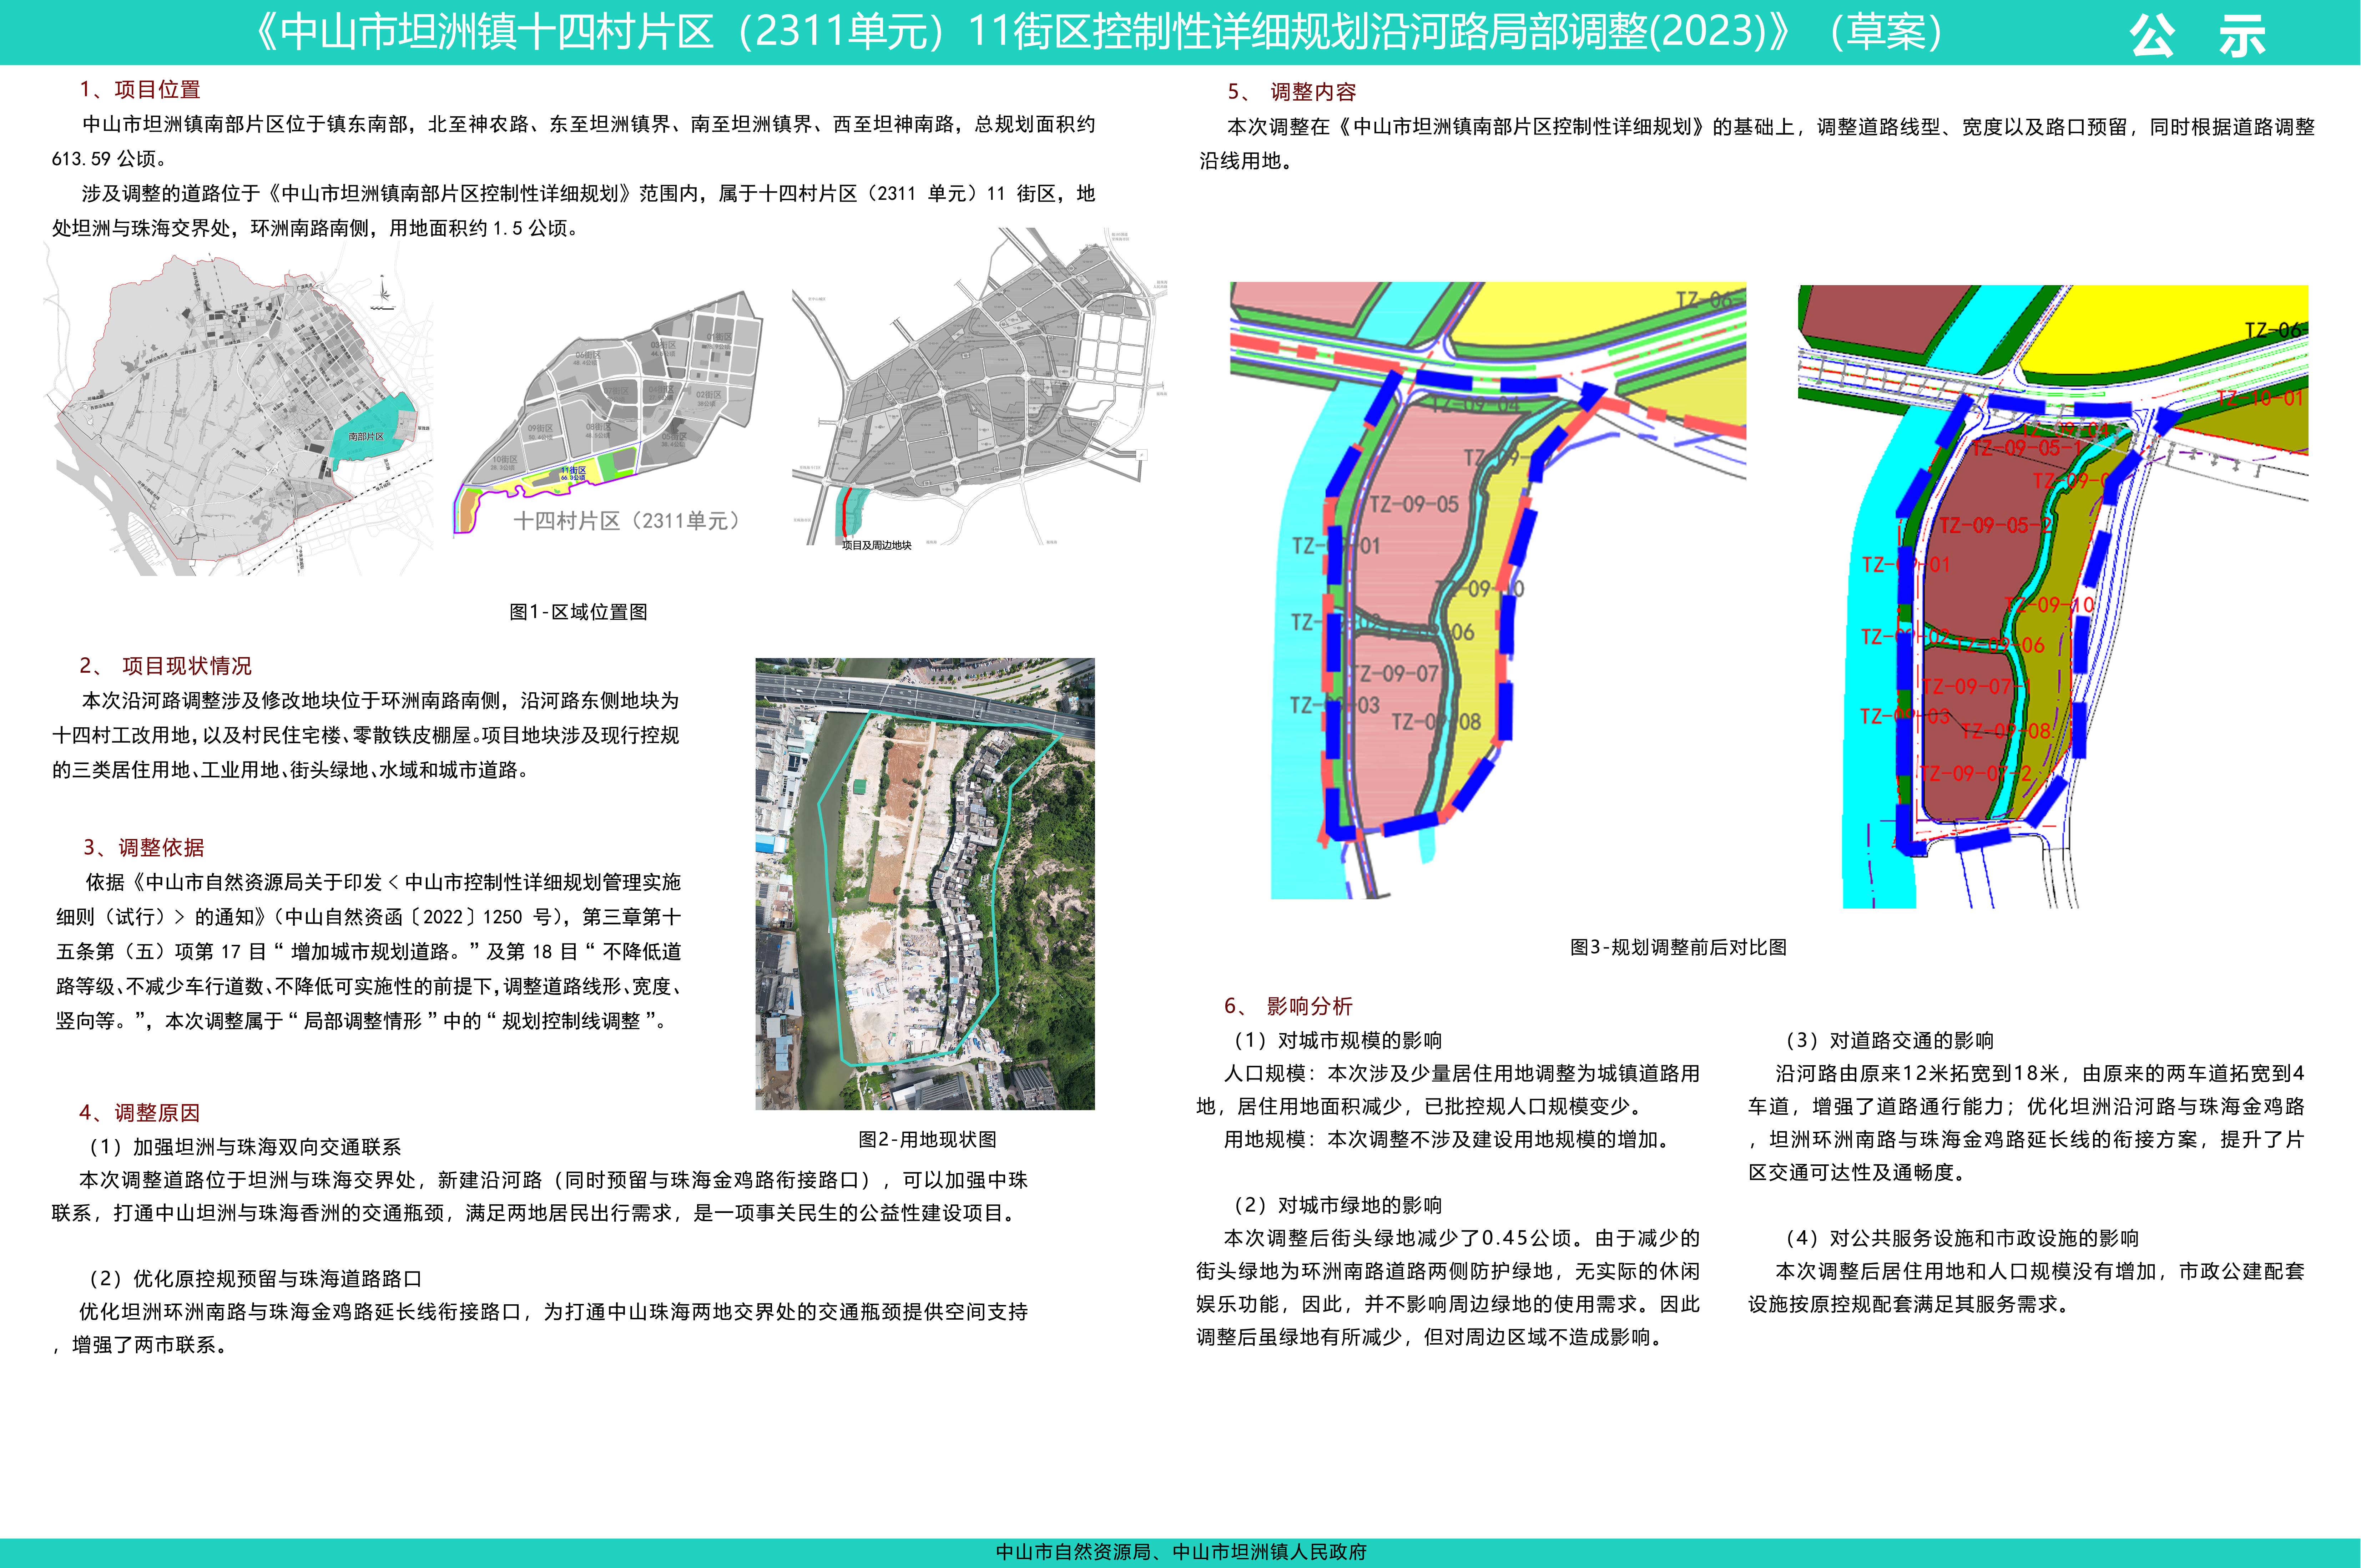Open the after-adjustment planning map
This screenshot has height=1568, width=2361.
pos(2053,597)
